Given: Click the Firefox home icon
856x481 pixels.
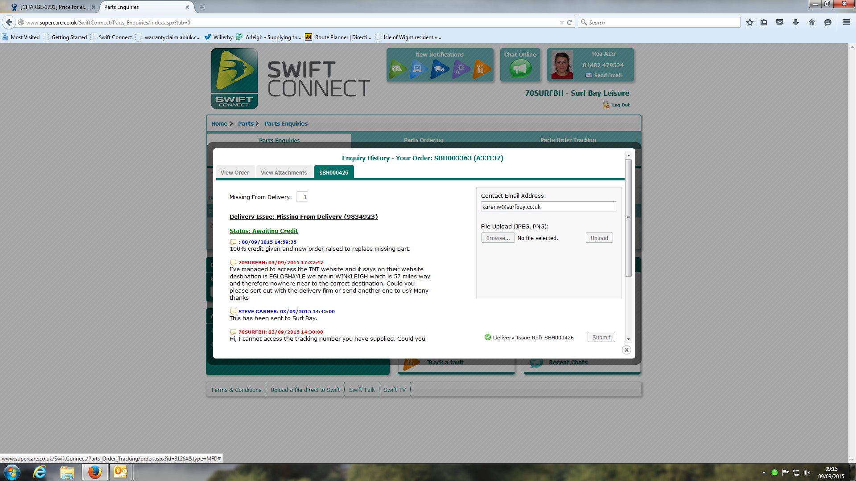Looking at the screenshot, I should (811, 22).
